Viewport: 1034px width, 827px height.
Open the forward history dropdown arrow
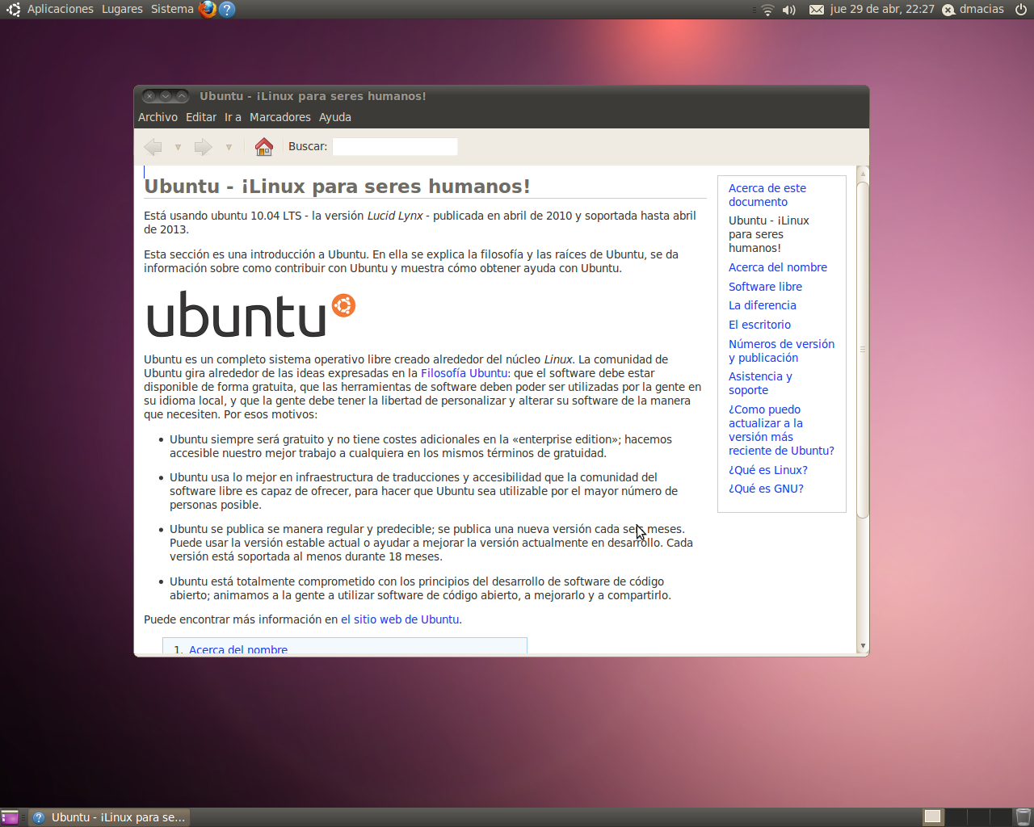click(229, 147)
